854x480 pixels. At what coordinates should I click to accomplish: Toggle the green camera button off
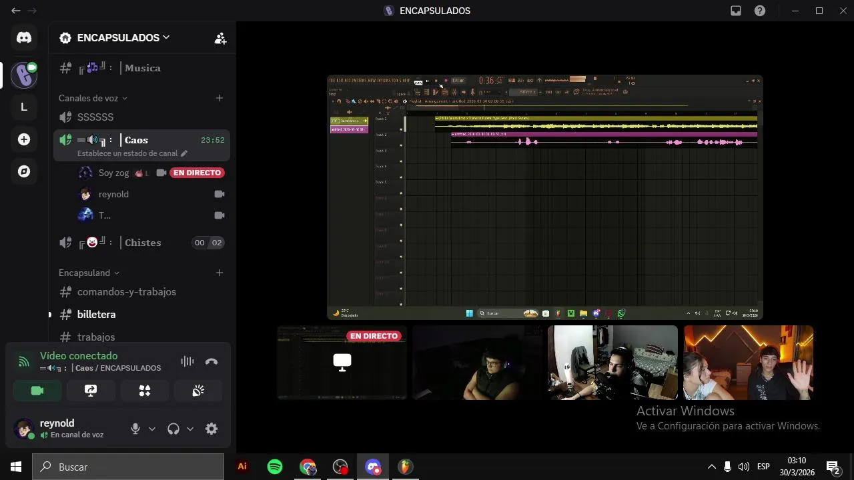pyautogui.click(x=37, y=391)
